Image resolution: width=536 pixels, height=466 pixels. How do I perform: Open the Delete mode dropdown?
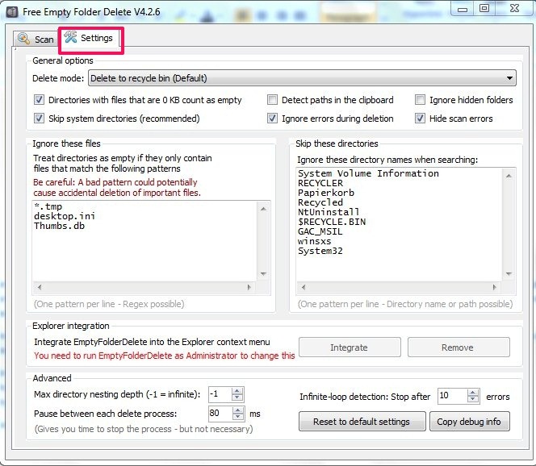click(302, 78)
